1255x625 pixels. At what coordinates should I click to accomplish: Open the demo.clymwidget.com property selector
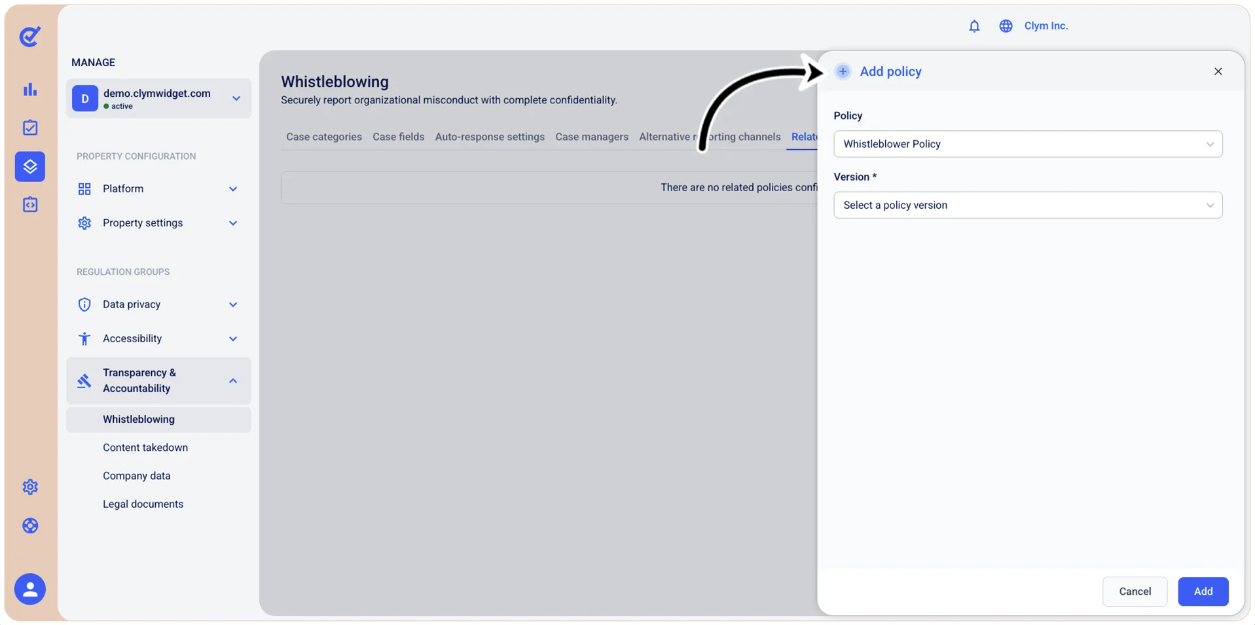click(x=158, y=99)
